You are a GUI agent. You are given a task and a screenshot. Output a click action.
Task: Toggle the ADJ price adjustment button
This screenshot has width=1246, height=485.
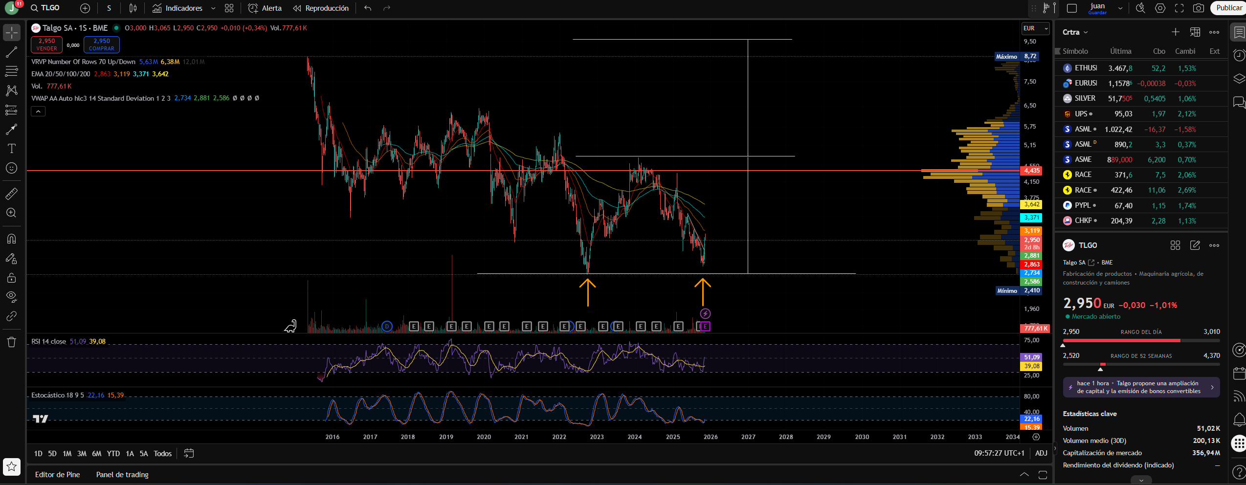(1041, 453)
